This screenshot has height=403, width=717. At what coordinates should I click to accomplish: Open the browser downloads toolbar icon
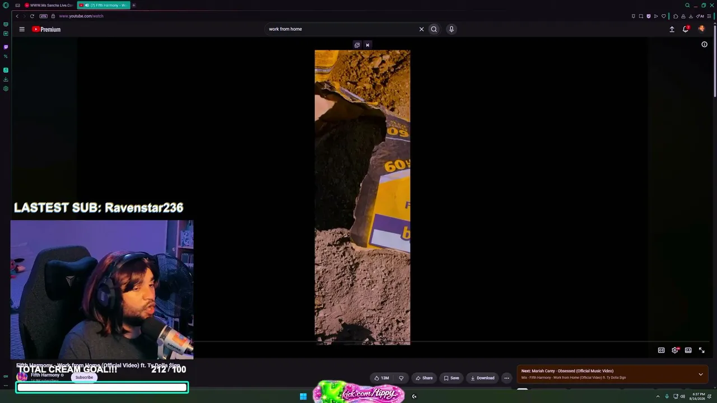coord(691,16)
